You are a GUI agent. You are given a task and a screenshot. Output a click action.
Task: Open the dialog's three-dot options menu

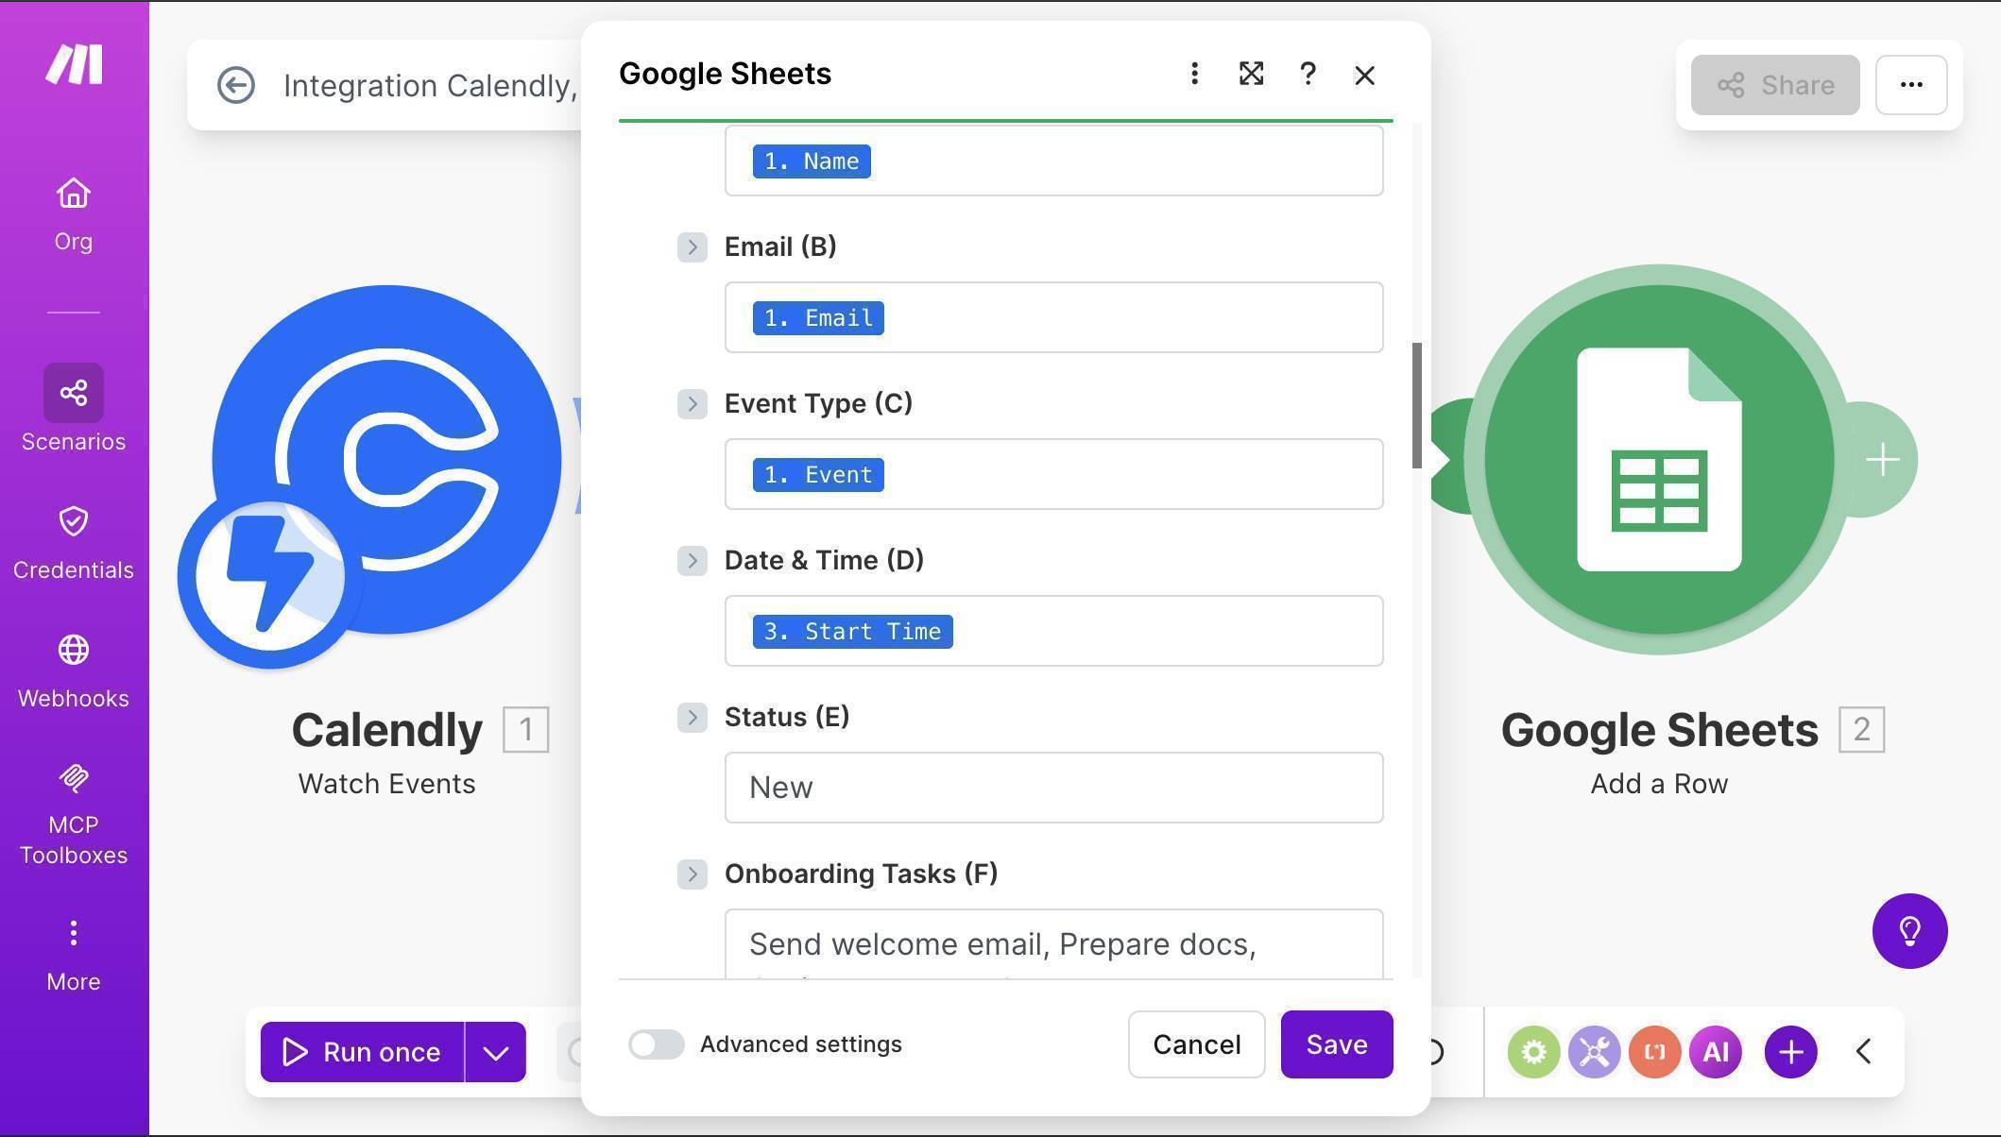[1194, 74]
